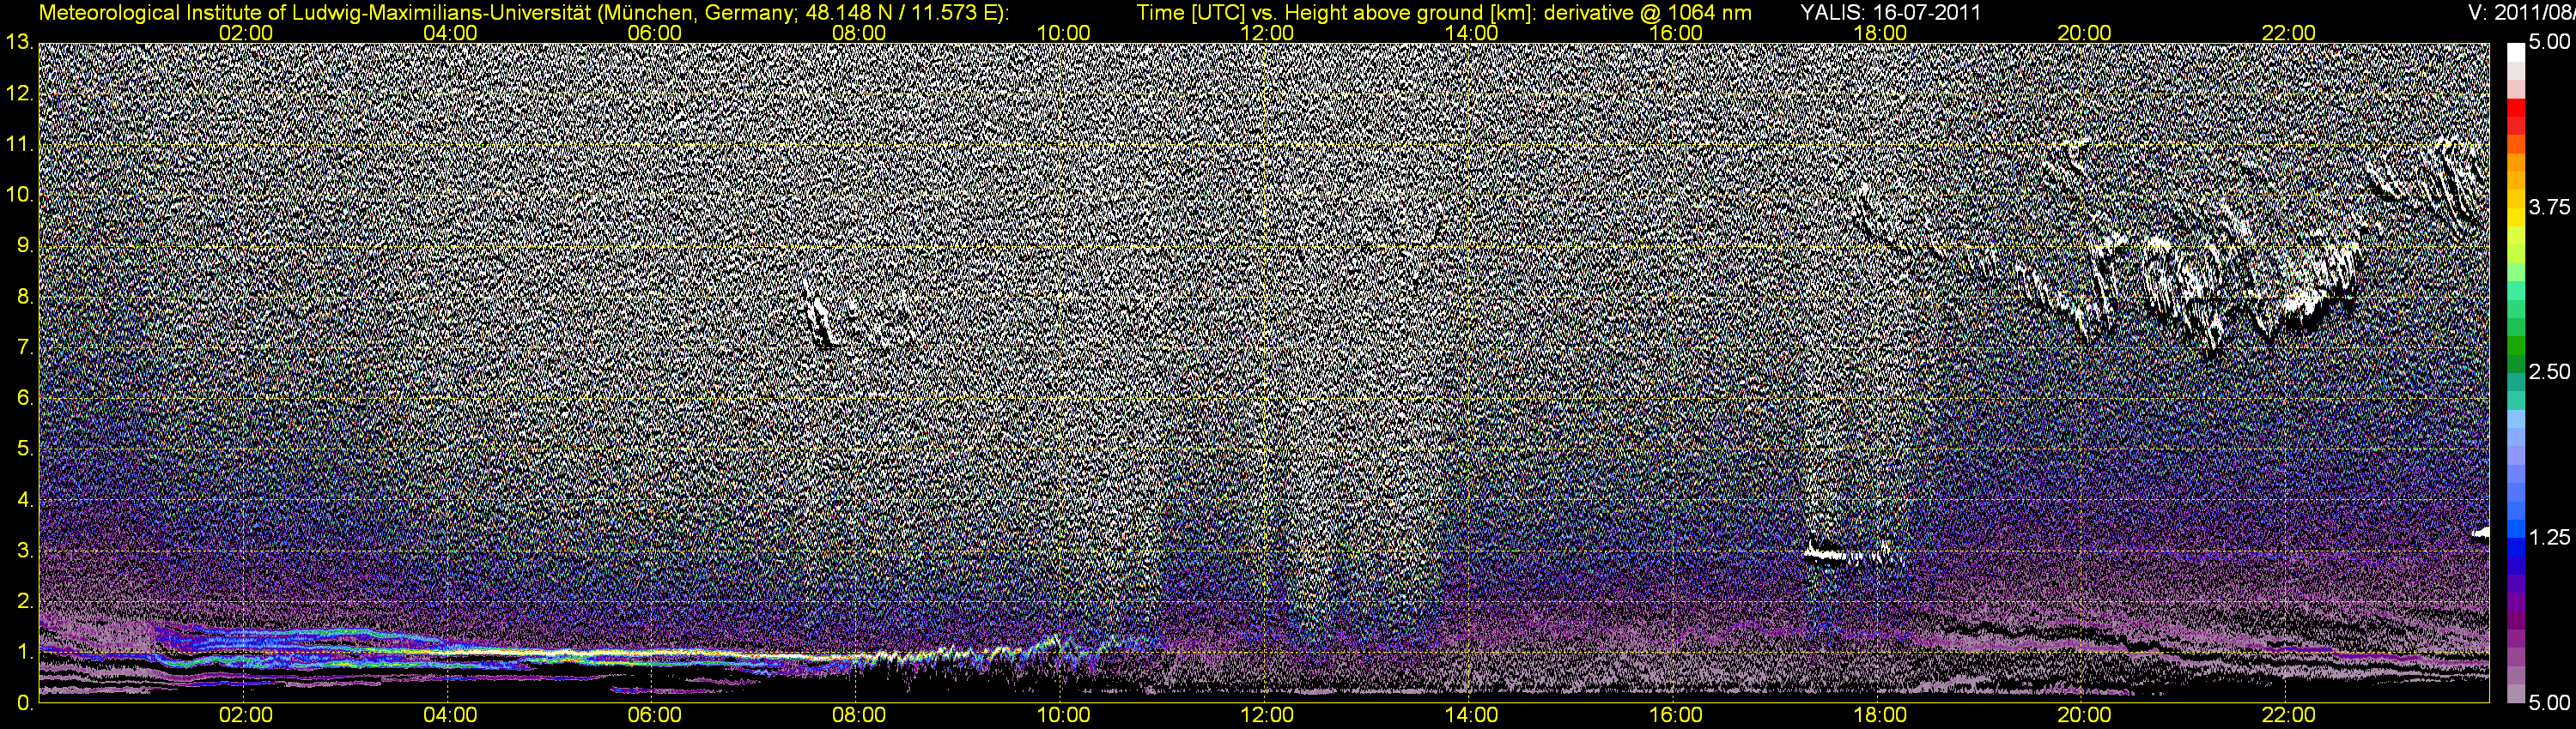Click the 16:00 label on the bottom time axis
This screenshot has height=729, width=2576.
coord(1676,716)
